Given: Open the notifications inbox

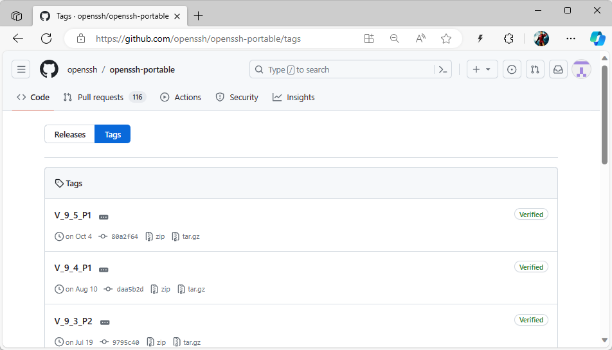Looking at the screenshot, I should [x=558, y=69].
